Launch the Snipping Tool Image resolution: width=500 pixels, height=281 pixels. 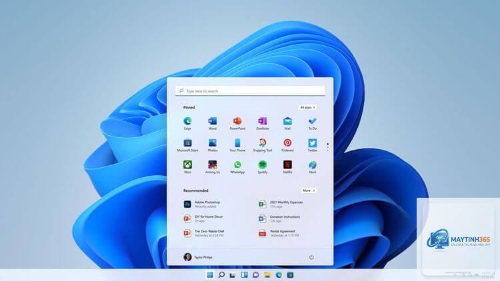[263, 145]
